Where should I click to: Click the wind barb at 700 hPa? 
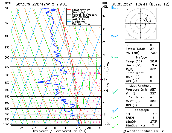click(x=115, y=92)
